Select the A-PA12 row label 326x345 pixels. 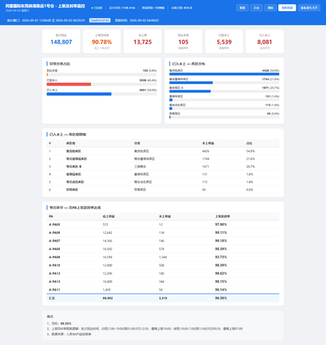[54, 273]
